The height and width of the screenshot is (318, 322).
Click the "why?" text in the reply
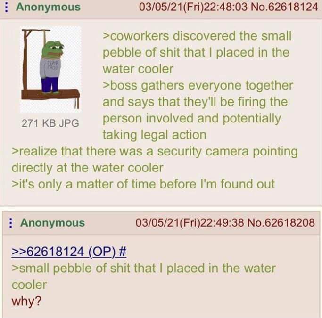(x=26, y=302)
